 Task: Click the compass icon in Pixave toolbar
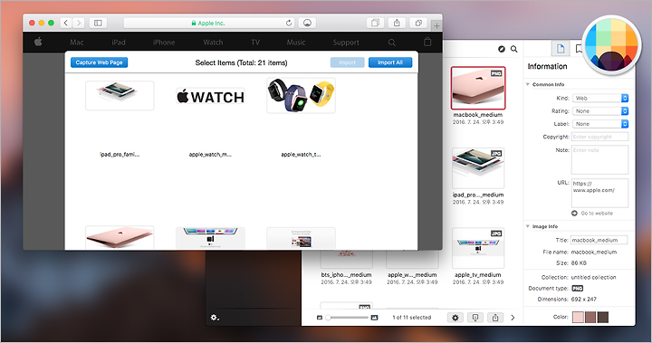pos(502,49)
